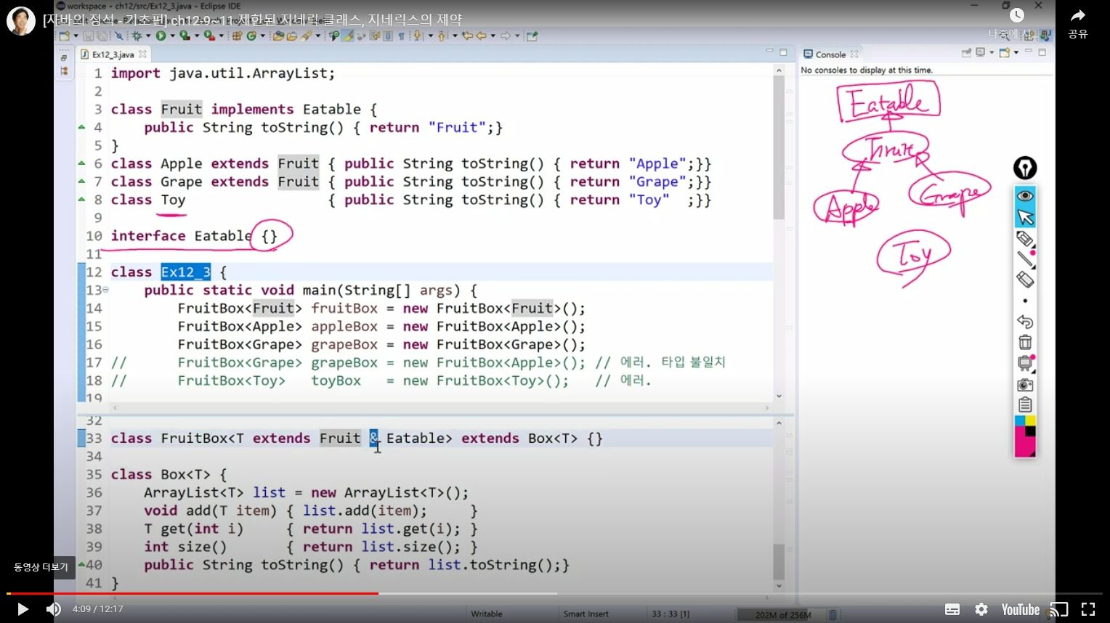Open Back history dropdown arrow

[493, 36]
